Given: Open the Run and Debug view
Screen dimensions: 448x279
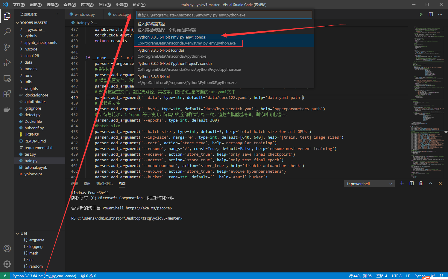Looking at the screenshot, I should [x=7, y=62].
